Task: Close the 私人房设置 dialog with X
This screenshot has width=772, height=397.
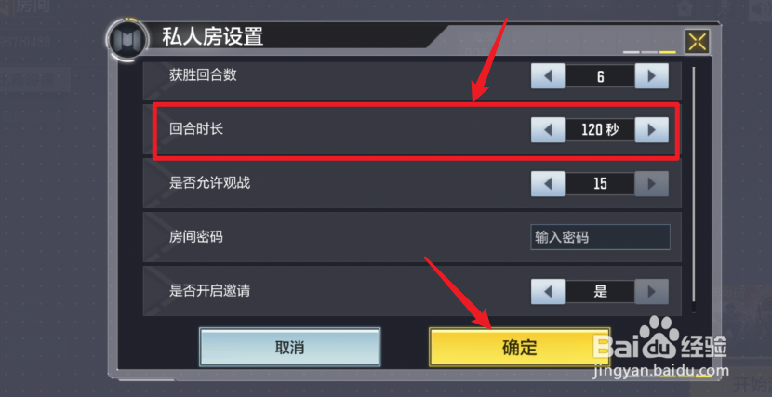Action: 698,42
